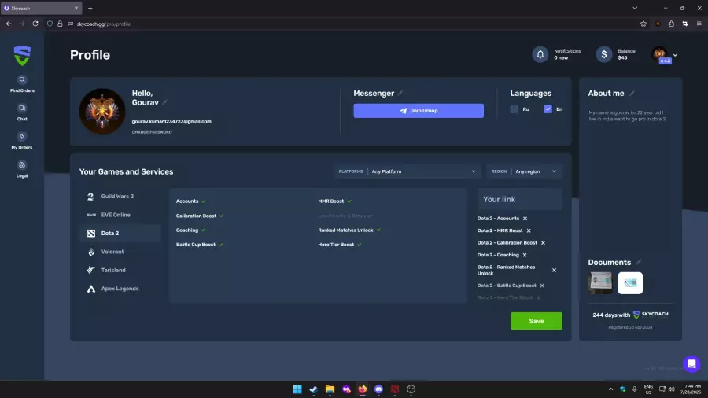Bookmark this page with star icon
708x398 pixels.
pyautogui.click(x=643, y=24)
